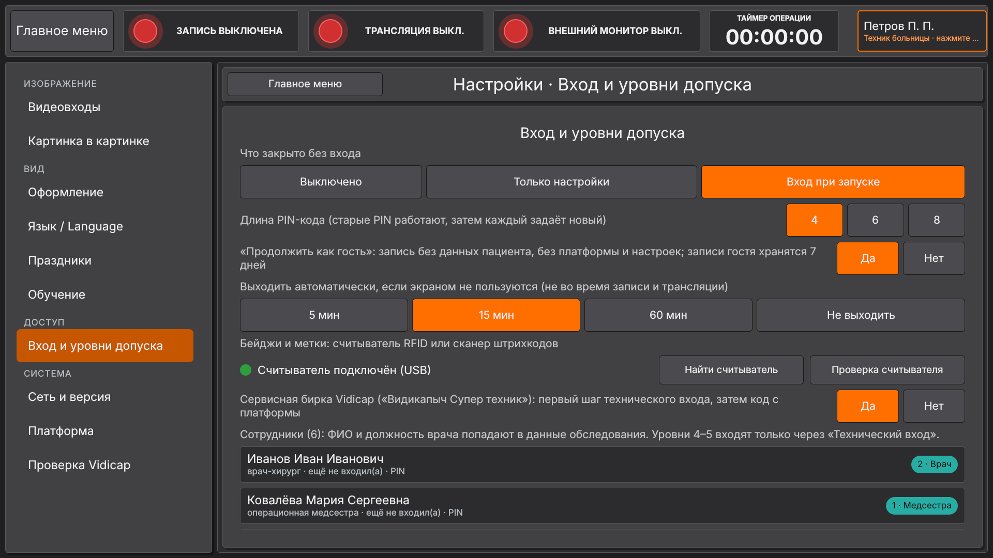993x558 pixels.
Task: Toggle recording via ЗАПИСЬ ВЫКЛЮЧЕНА
Action: (x=211, y=31)
